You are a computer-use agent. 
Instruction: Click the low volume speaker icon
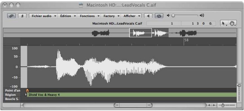(x=168, y=16)
